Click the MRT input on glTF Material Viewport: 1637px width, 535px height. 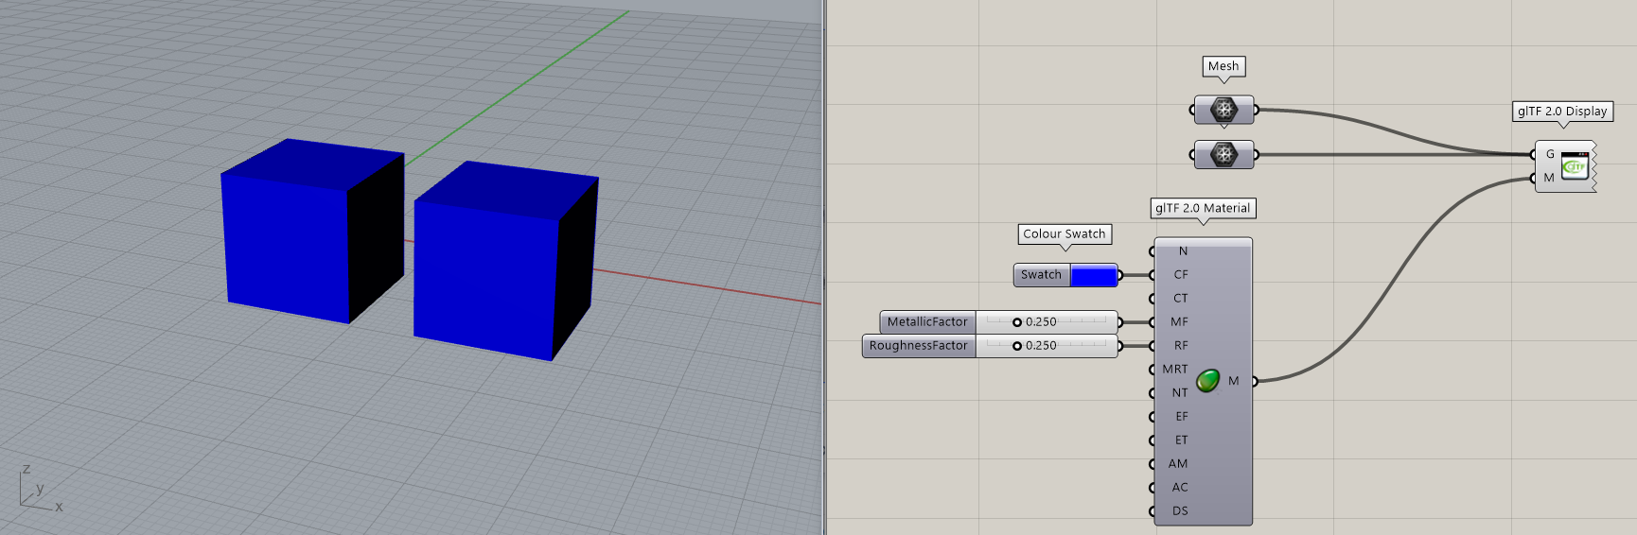(x=1174, y=370)
